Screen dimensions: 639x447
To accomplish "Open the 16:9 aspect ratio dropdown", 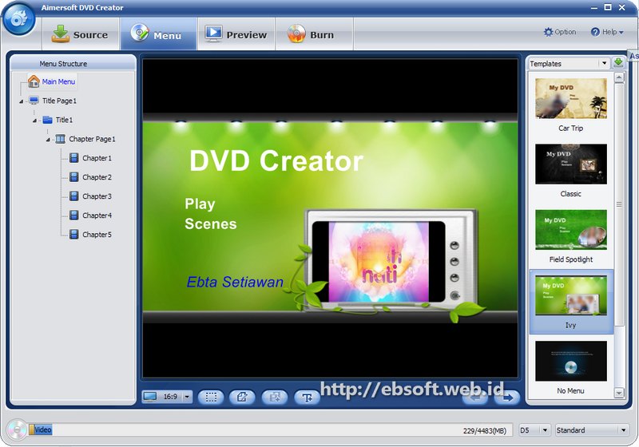I will (187, 397).
